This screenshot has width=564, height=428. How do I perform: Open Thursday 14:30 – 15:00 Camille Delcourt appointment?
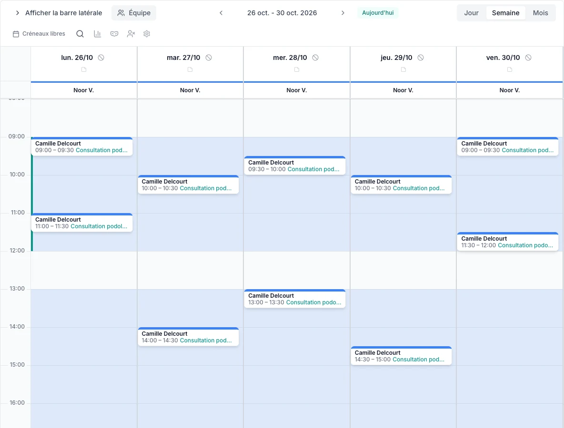(401, 356)
